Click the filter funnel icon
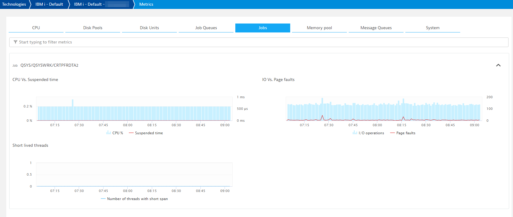 16,42
